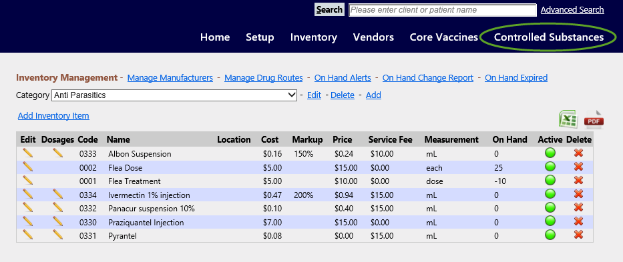Delete Pyrantel with red X

click(x=578, y=235)
